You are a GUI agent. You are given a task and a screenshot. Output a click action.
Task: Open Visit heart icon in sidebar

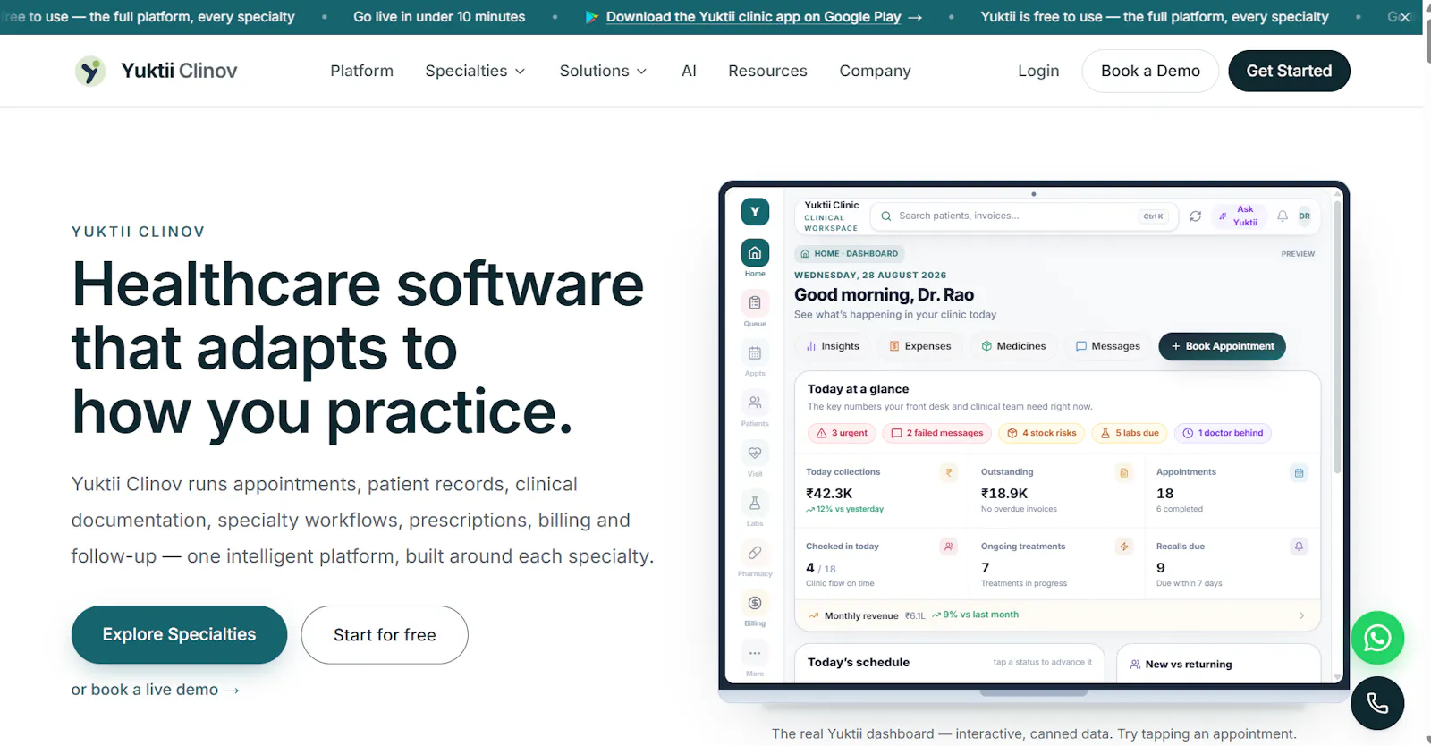(755, 460)
